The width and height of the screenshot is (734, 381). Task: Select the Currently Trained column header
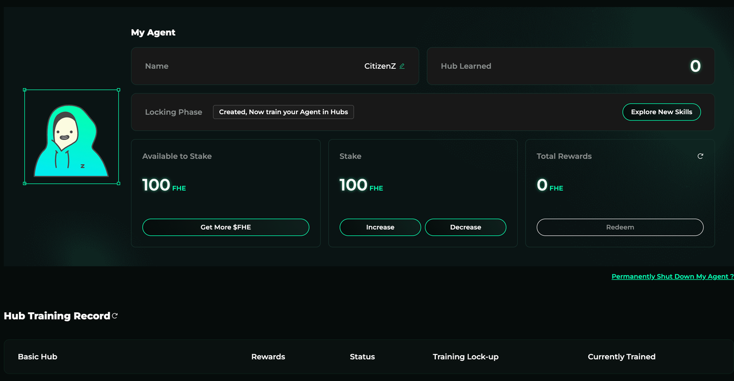[621, 356]
